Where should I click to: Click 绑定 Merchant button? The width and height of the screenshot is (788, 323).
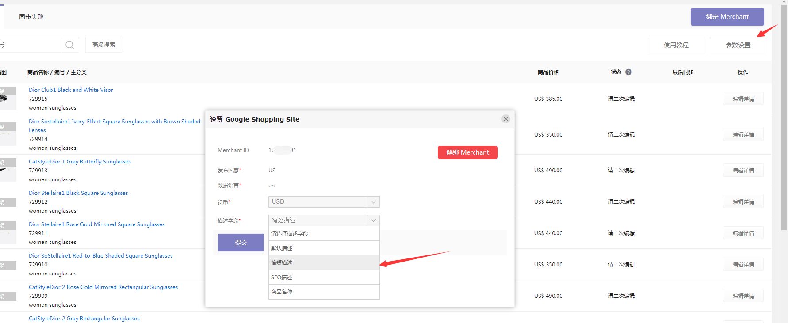[727, 17]
